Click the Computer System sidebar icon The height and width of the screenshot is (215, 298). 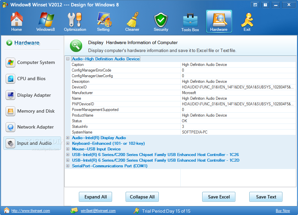pos(11,63)
